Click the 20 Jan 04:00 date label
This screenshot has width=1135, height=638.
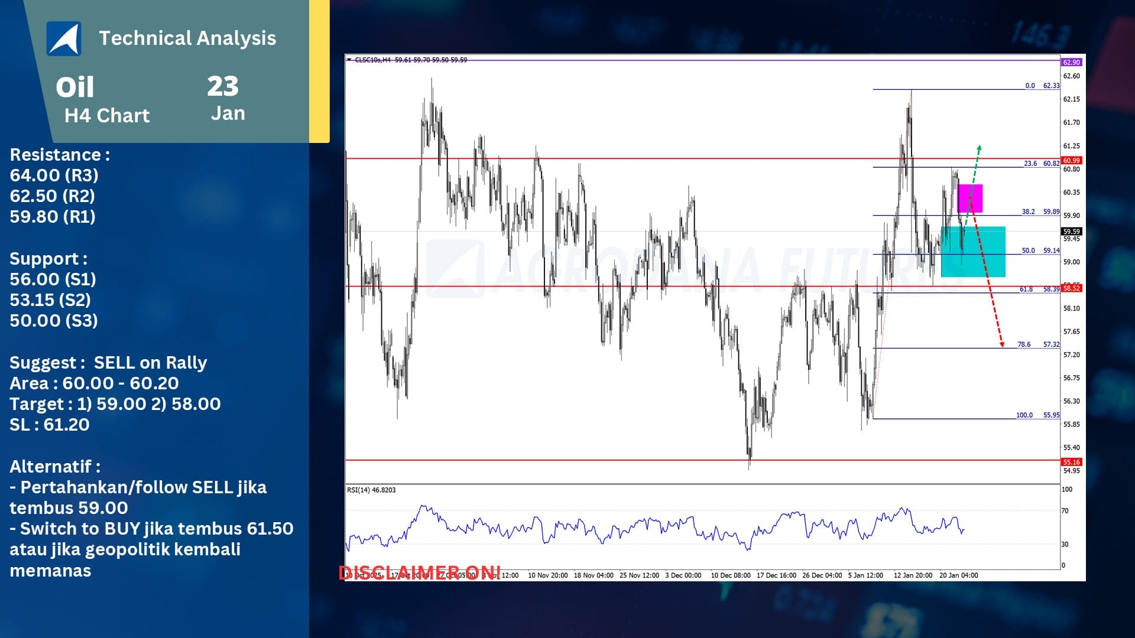pos(958,575)
